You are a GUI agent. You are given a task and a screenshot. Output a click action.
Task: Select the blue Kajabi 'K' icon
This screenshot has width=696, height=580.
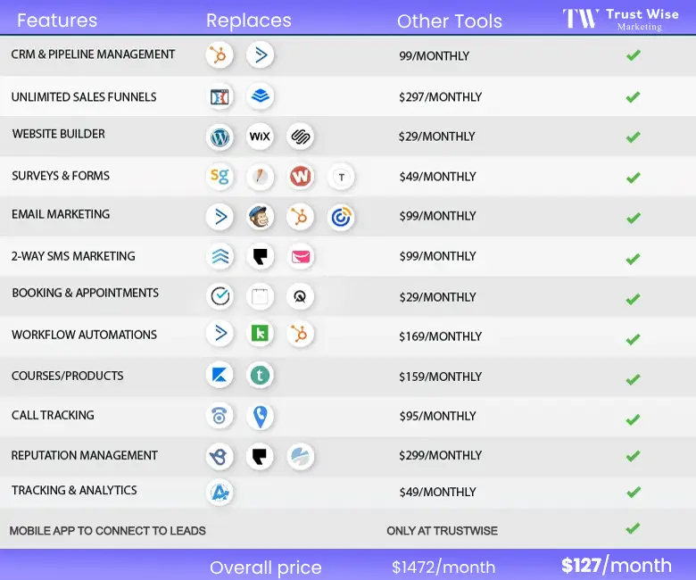220,375
